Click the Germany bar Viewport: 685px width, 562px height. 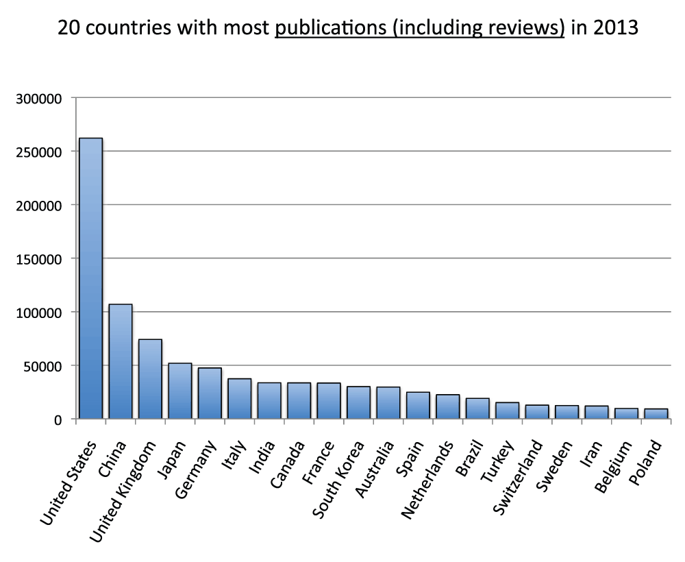(210, 393)
